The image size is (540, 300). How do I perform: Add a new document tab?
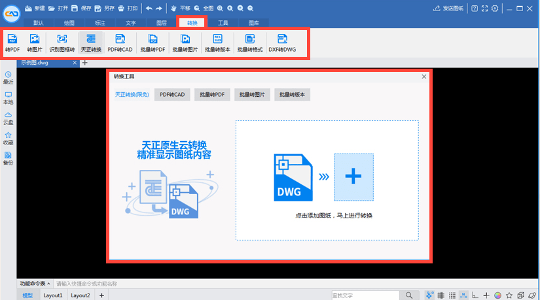(x=84, y=63)
